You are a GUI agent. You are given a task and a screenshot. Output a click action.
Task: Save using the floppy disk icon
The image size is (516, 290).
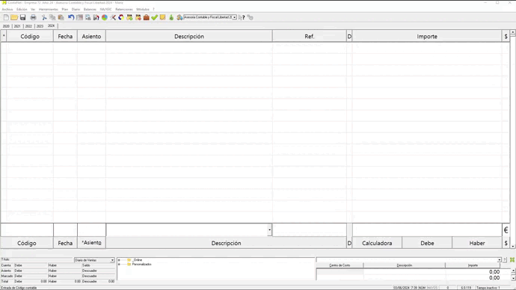[x=22, y=17]
